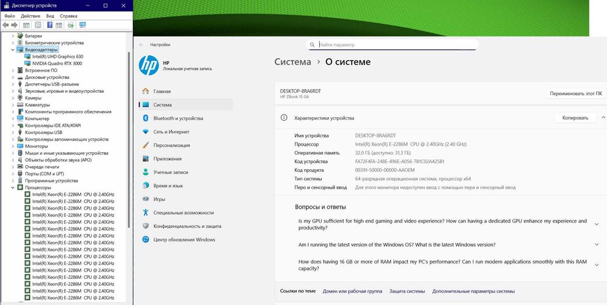Click the Видеоадаптеры display icon
Screen dimensions: 607x305
[20, 50]
